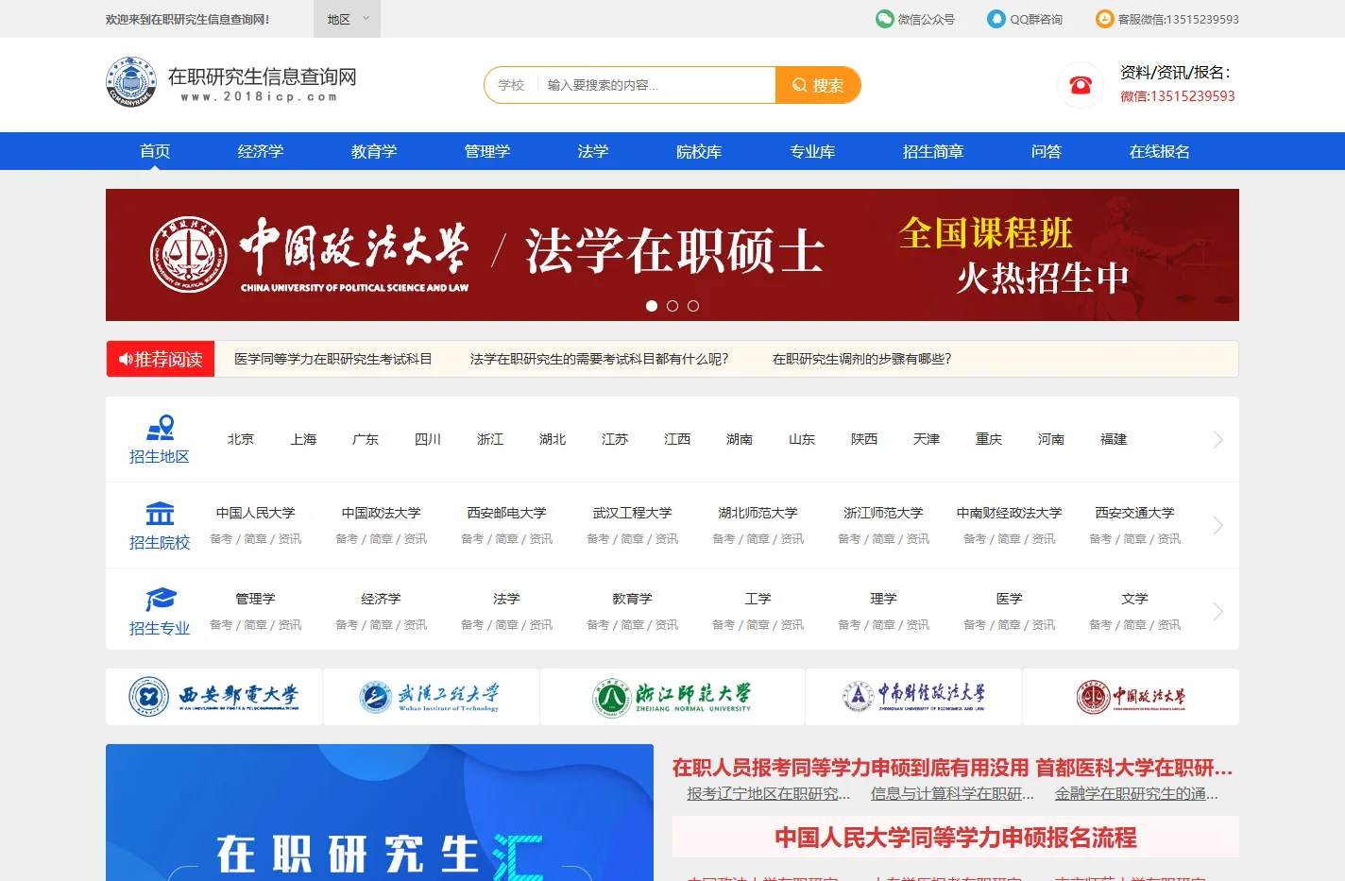This screenshot has width=1345, height=881.
Task: Click 备考 under 西安邮电大学
Action: (472, 539)
